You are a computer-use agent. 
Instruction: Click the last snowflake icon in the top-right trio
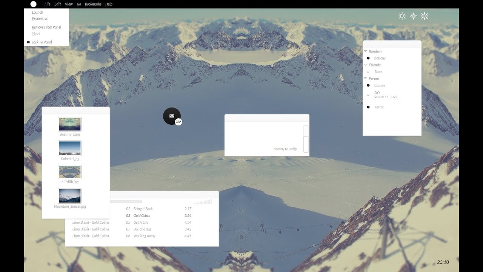point(425,16)
